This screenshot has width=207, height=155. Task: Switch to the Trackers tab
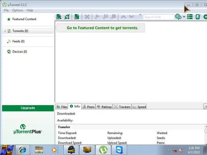[122, 107]
